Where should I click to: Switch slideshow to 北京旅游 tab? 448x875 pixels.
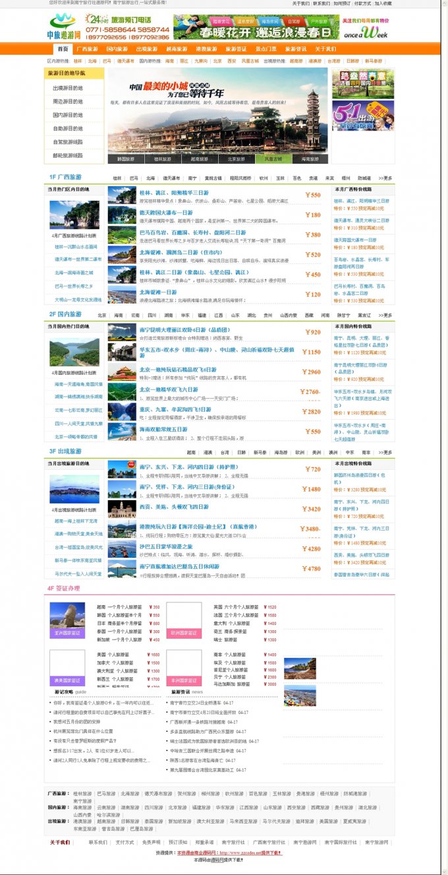click(236, 159)
